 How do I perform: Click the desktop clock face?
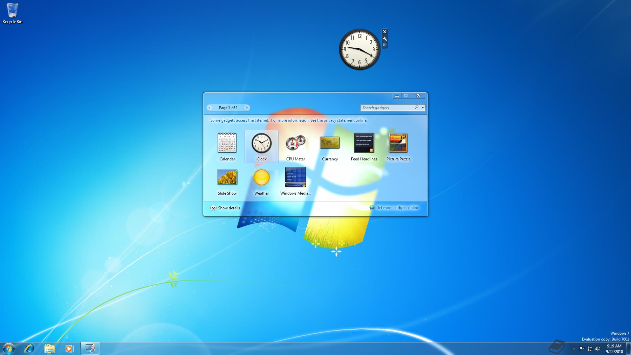pyautogui.click(x=360, y=49)
